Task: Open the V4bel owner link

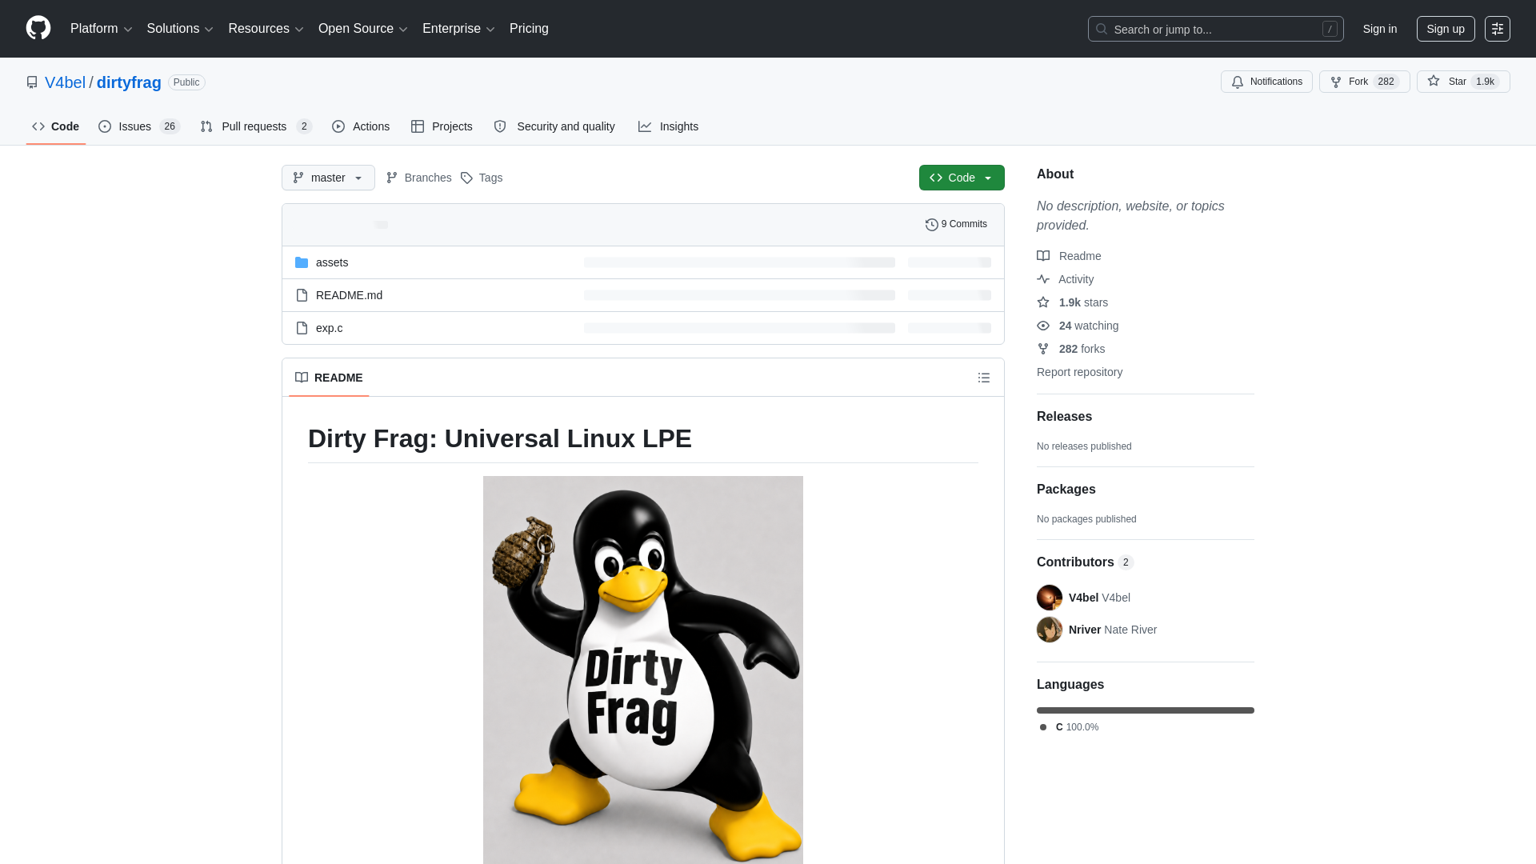Action: 65,82
